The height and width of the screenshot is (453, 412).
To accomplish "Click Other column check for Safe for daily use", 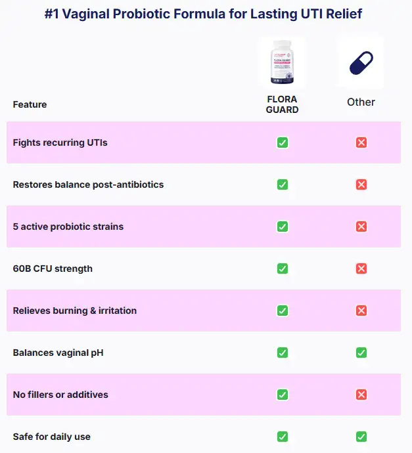I will 361,437.
